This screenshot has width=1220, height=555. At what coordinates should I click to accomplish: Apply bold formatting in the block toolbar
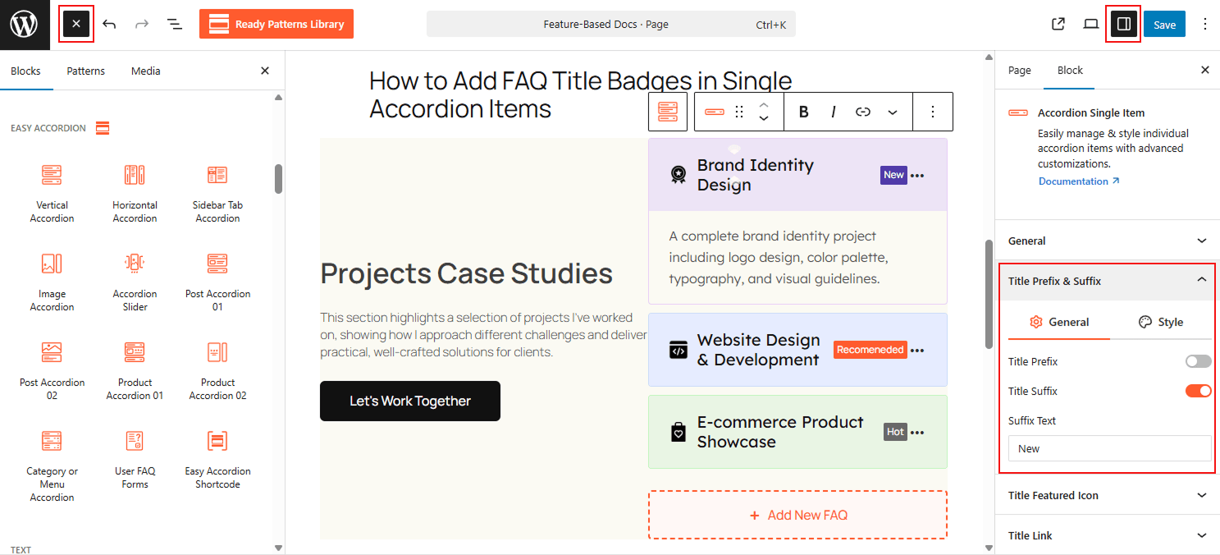pos(803,111)
